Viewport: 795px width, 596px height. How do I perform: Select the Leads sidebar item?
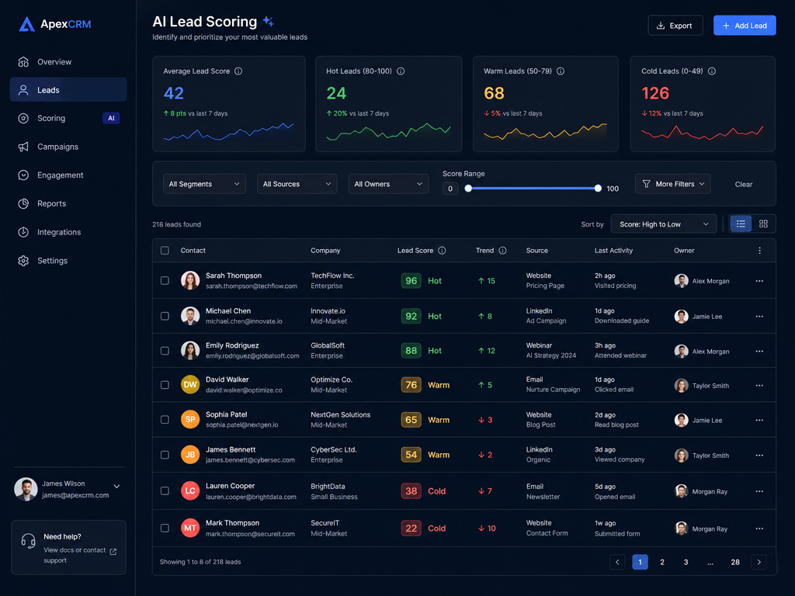tap(68, 90)
